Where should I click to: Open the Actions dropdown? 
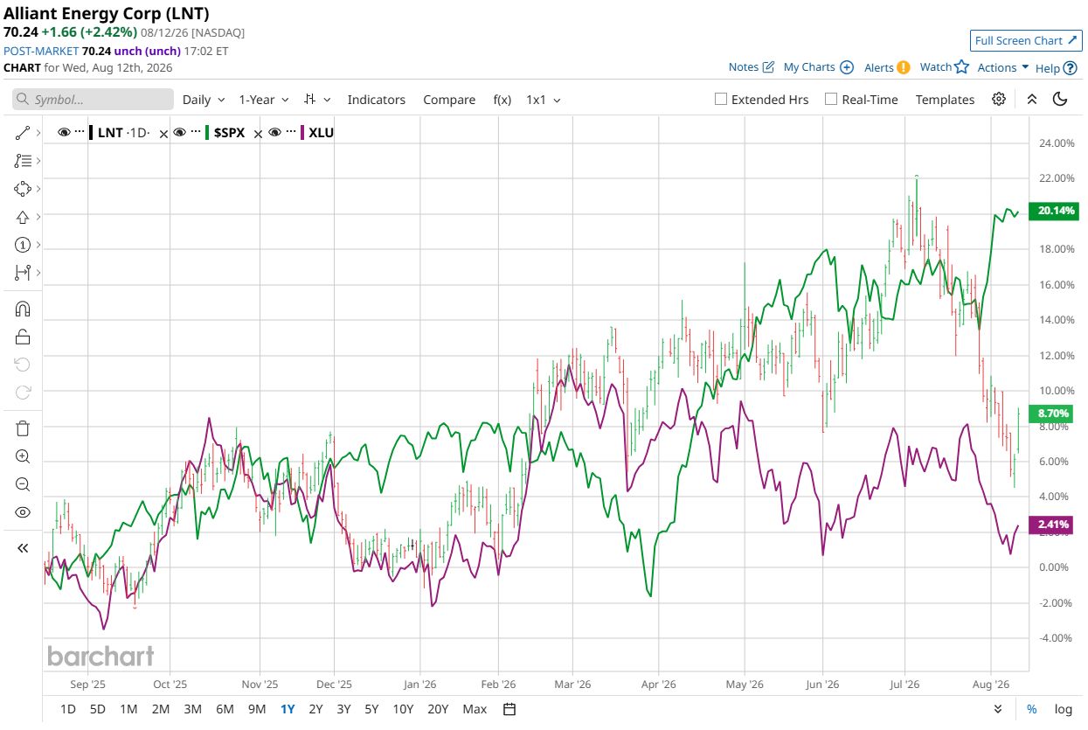[x=1003, y=67]
